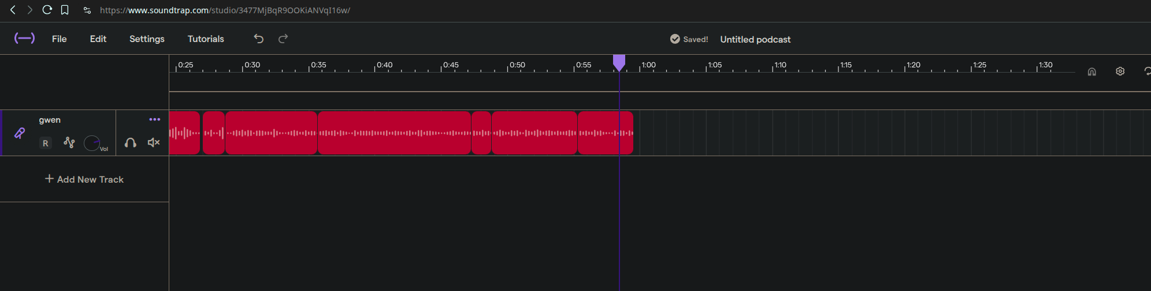This screenshot has width=1151, height=291.
Task: Toggle the snap-to-grid magnet icon
Action: pos(1091,71)
